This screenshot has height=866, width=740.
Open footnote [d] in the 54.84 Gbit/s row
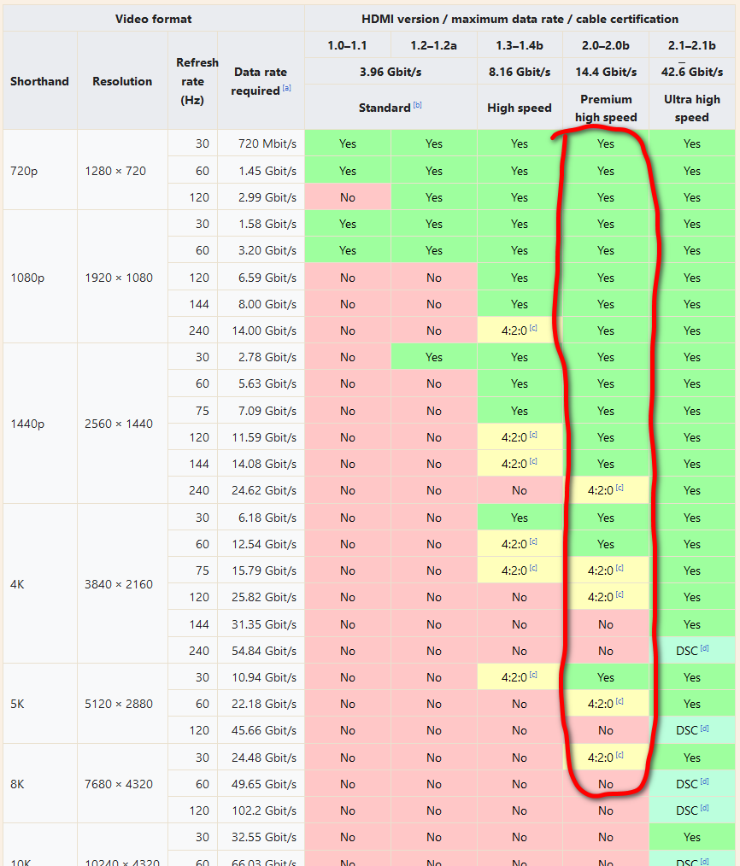point(705,648)
